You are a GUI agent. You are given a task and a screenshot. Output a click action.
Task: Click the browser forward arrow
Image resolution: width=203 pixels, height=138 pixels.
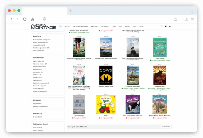(18, 19)
